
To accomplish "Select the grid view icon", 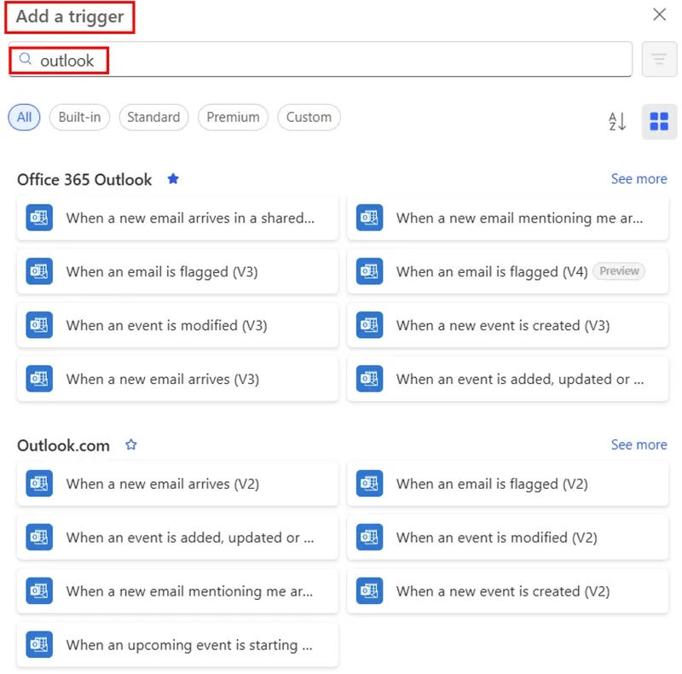I will (659, 122).
